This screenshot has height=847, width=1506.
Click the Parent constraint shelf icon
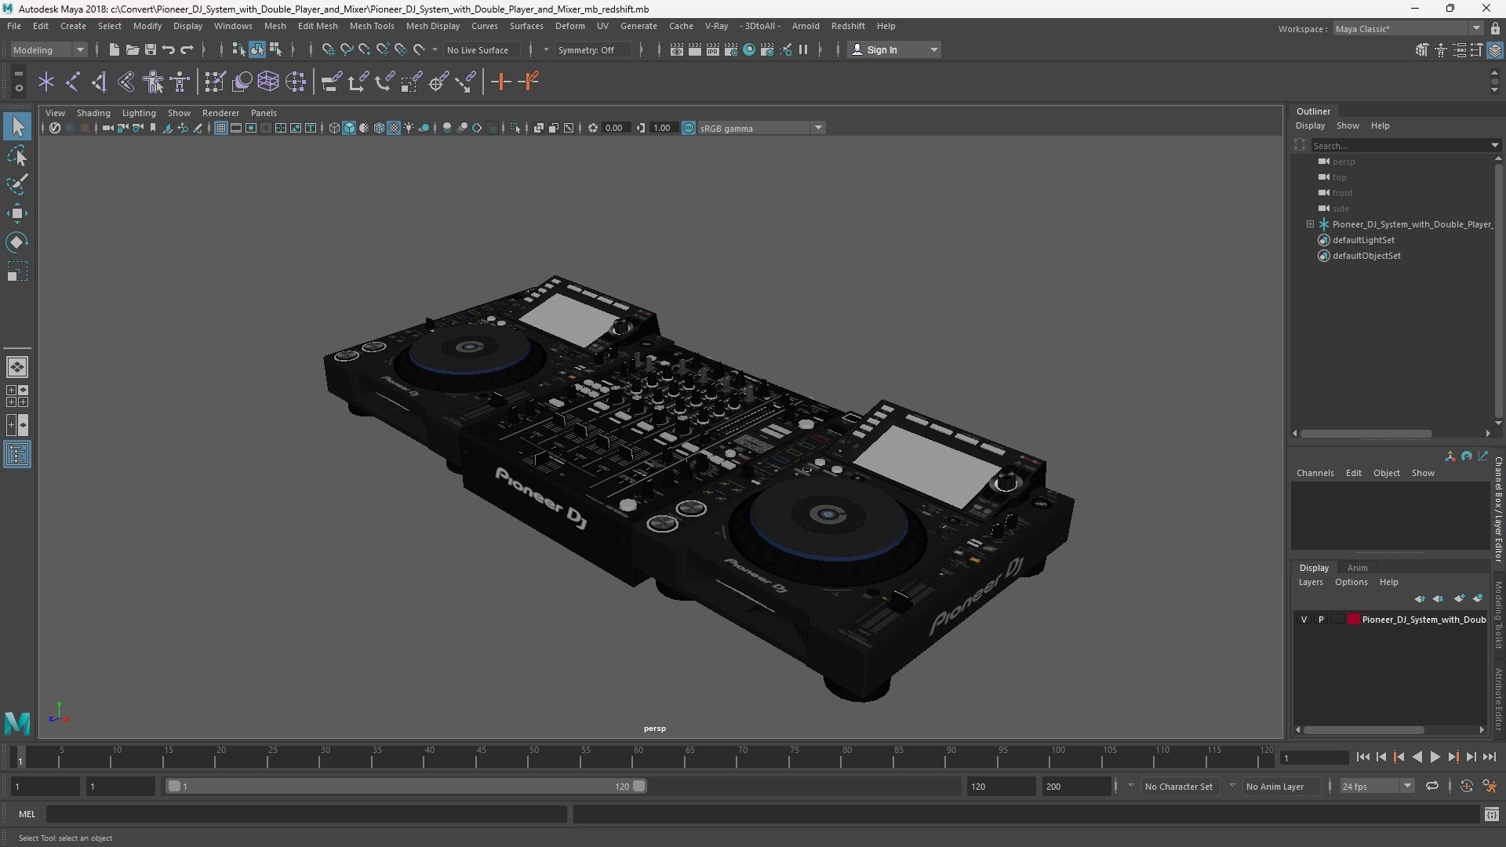click(331, 82)
